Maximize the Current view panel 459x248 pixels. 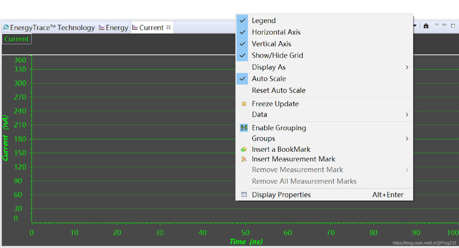tap(453, 25)
